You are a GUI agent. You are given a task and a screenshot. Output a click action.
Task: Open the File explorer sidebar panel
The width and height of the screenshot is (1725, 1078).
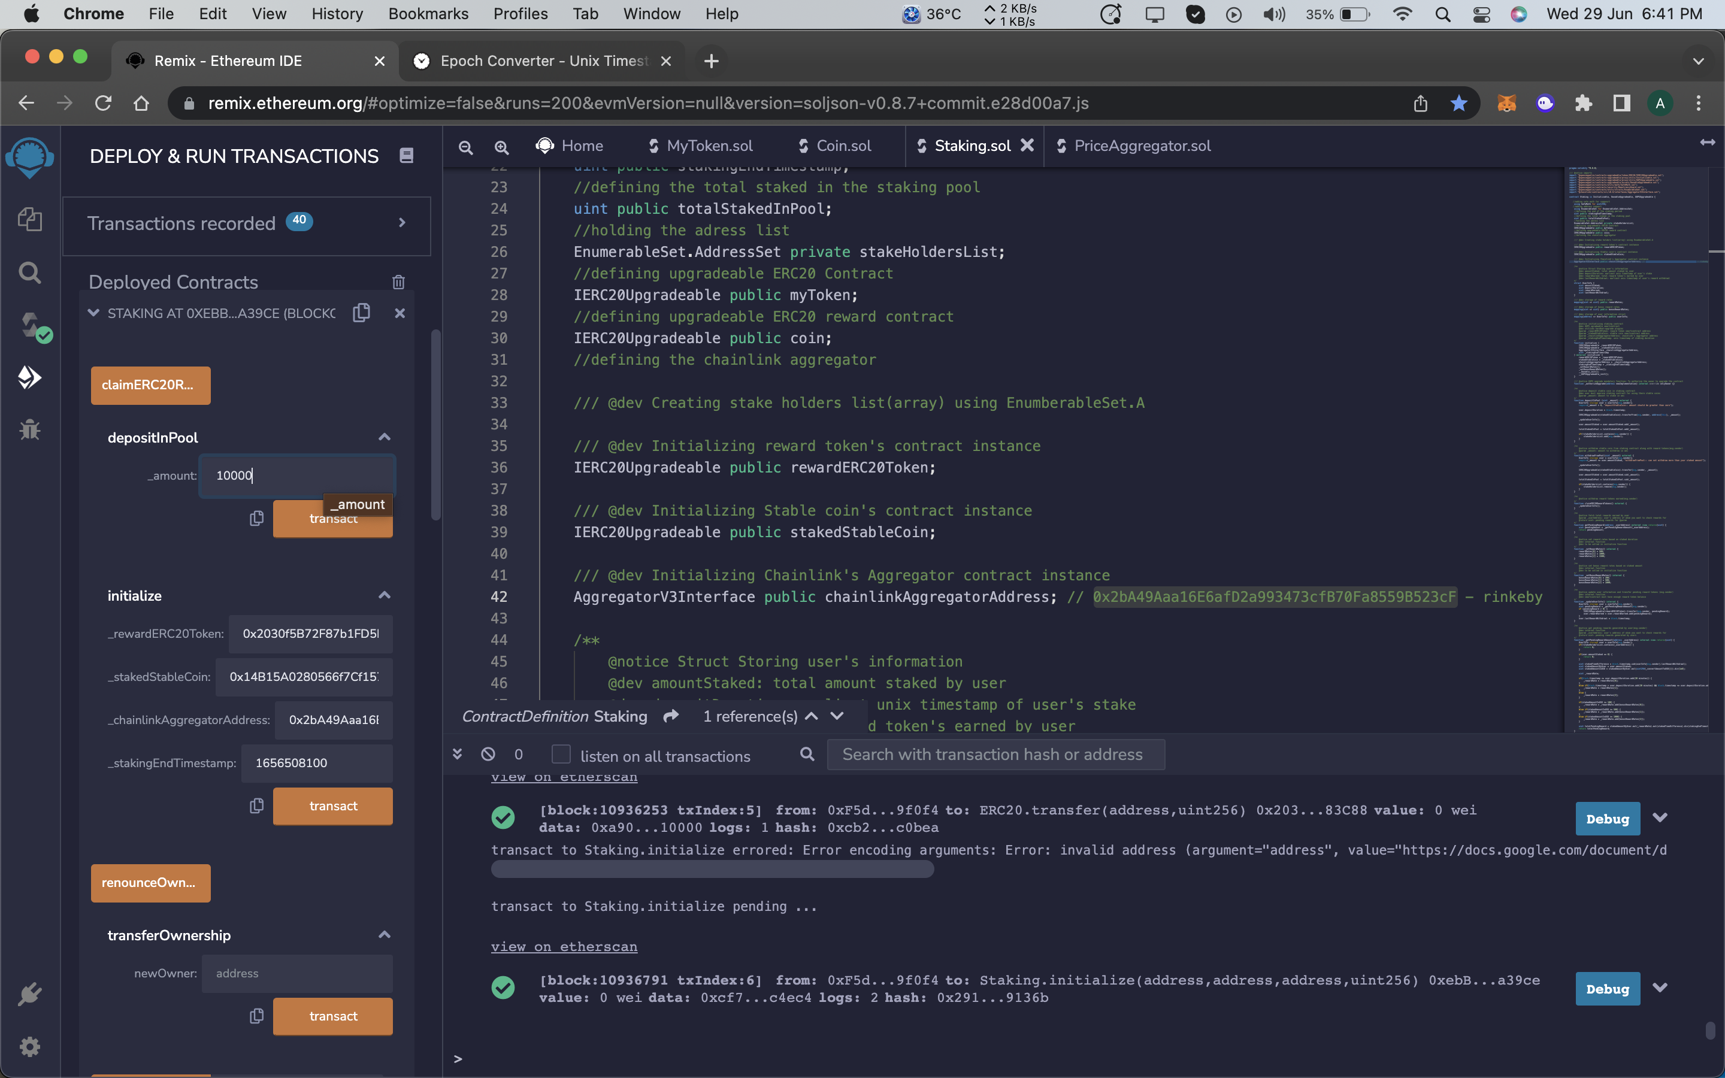(x=30, y=220)
